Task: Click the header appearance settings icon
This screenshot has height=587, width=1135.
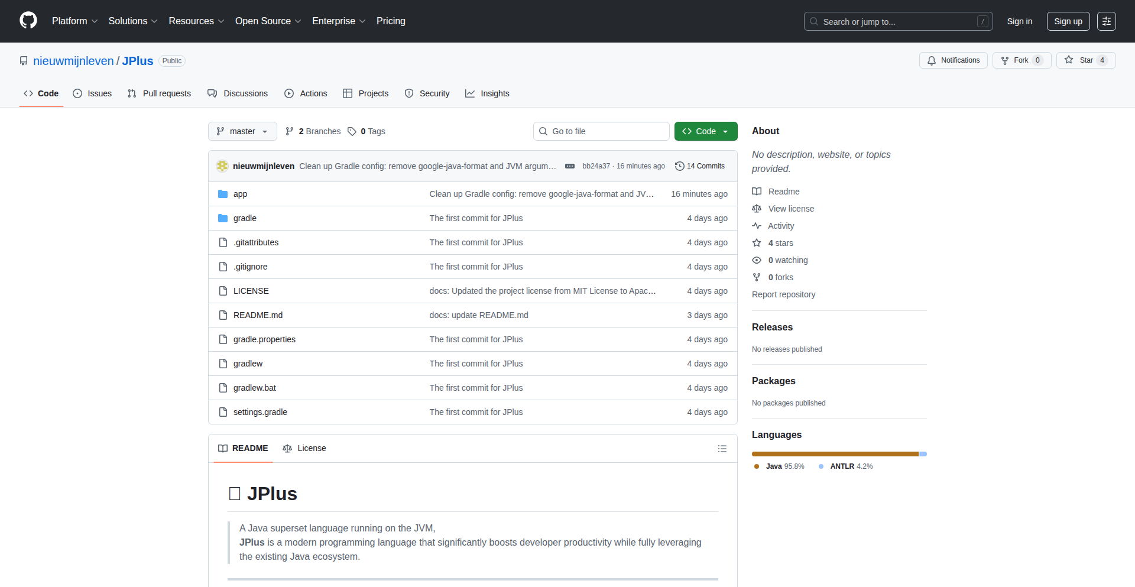Action: click(1106, 21)
